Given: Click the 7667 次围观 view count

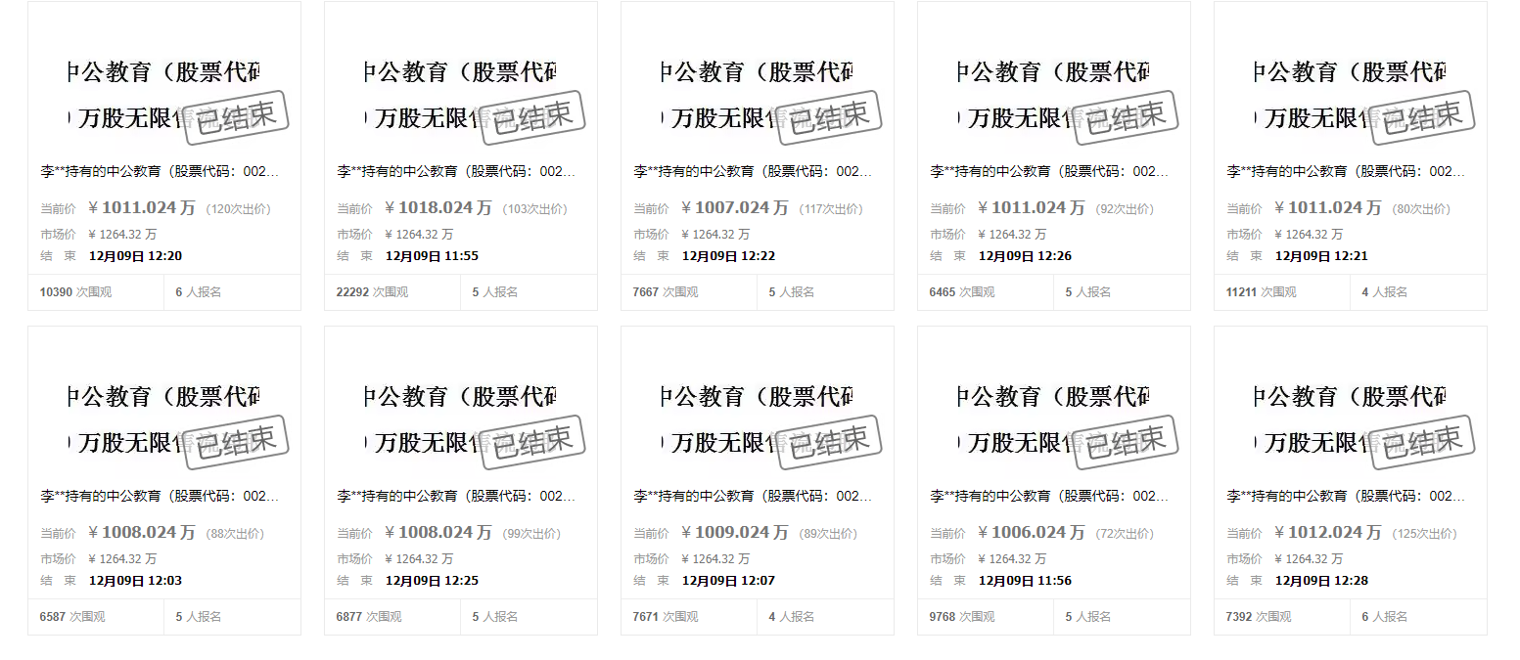Looking at the screenshot, I should pyautogui.click(x=666, y=292).
